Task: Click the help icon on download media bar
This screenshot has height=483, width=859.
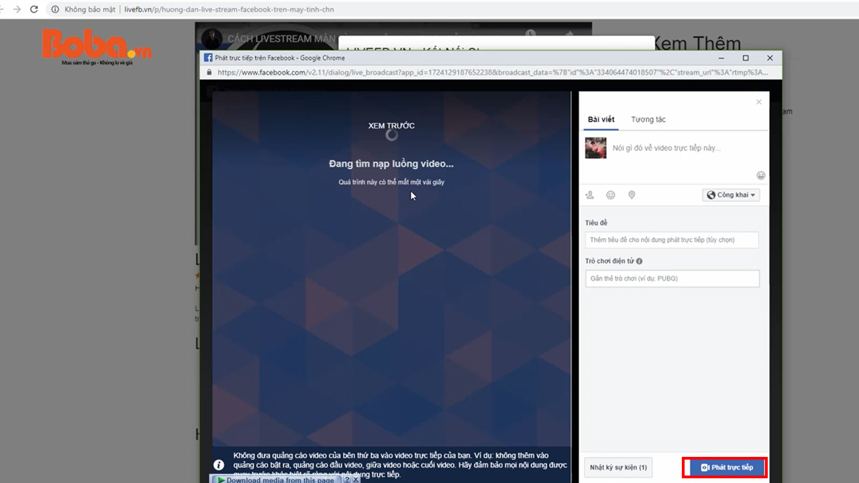Action: tap(347, 480)
